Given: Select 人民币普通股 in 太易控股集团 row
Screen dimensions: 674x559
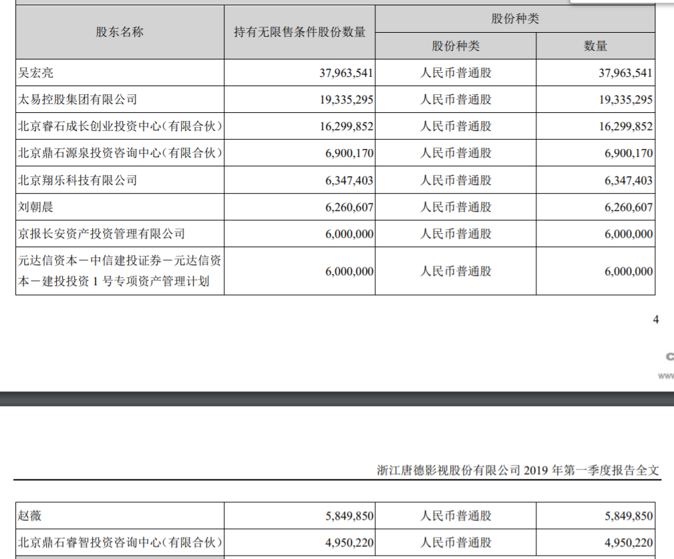Looking at the screenshot, I should pos(456,100).
